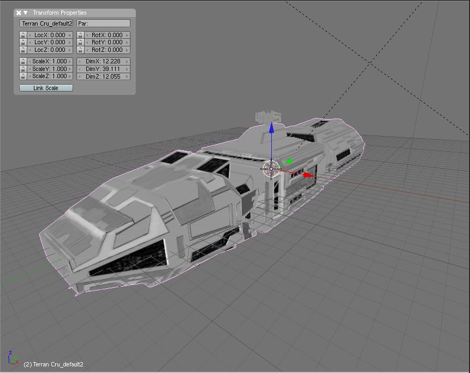Decrease ScaleX with its left arrow
This screenshot has width=470, height=373.
29,61
